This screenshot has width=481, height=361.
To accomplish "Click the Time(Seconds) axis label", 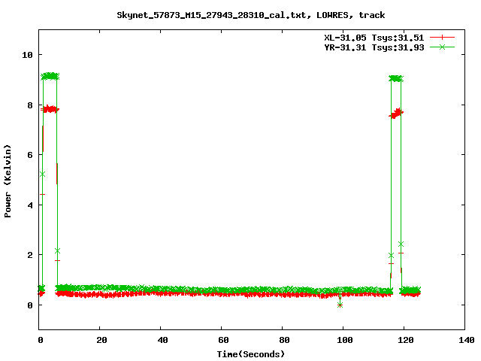I will click(x=250, y=354).
